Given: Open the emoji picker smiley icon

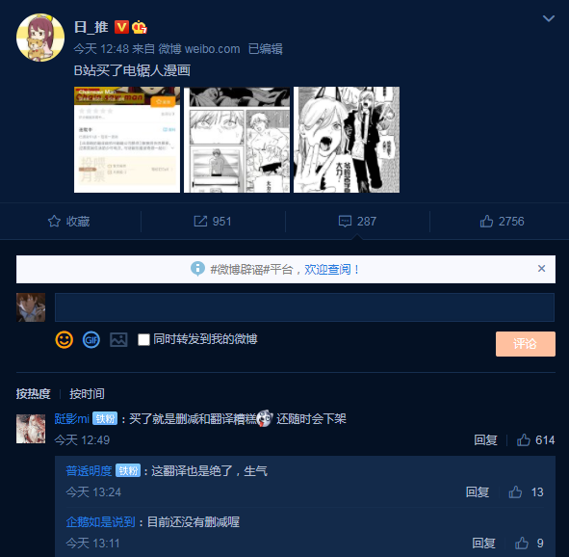Looking at the screenshot, I should pos(64,340).
